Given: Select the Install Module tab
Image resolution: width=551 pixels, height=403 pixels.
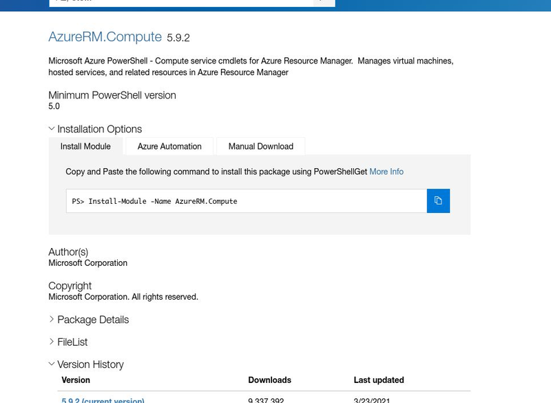Looking at the screenshot, I should (85, 146).
